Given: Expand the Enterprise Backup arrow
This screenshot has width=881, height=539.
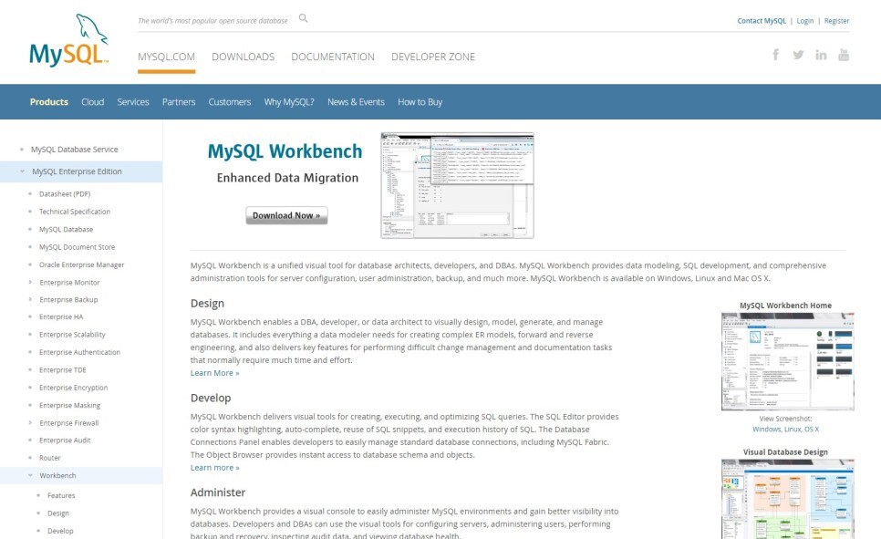Looking at the screenshot, I should [x=30, y=299].
